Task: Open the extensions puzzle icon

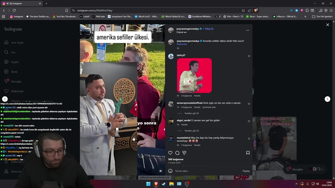Action: (x=307, y=10)
